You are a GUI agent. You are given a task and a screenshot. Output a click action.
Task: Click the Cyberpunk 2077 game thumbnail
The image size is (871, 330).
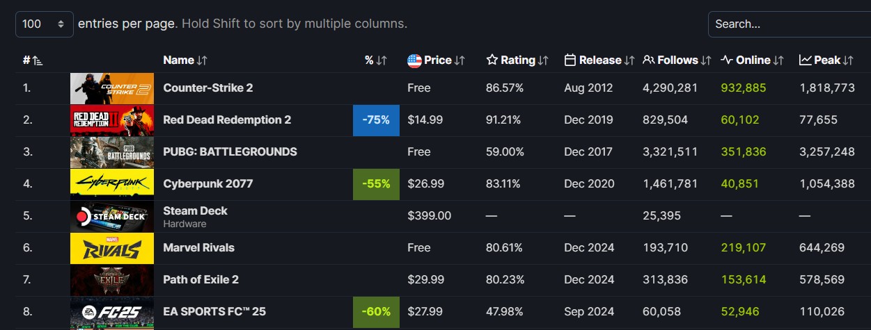tap(112, 184)
